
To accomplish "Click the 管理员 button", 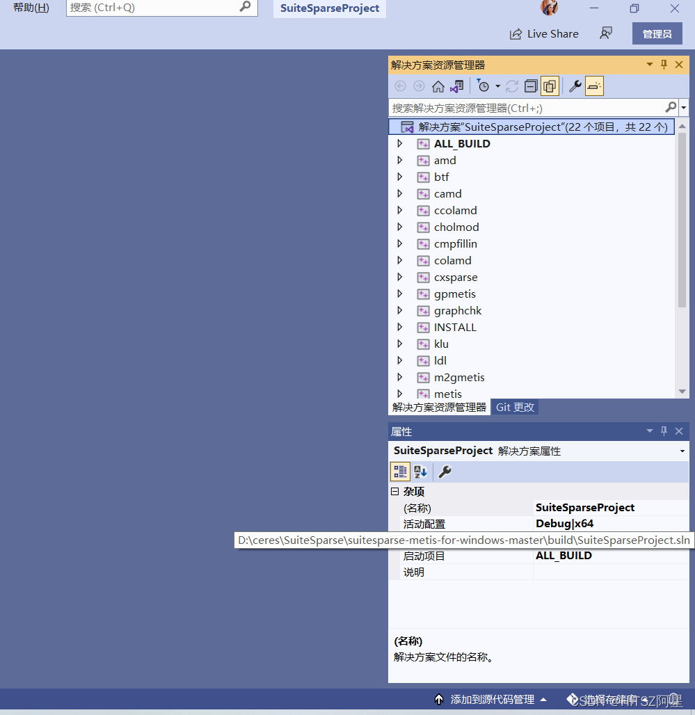I will pos(657,34).
